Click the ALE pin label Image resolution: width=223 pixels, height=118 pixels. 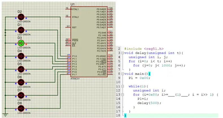74,43
